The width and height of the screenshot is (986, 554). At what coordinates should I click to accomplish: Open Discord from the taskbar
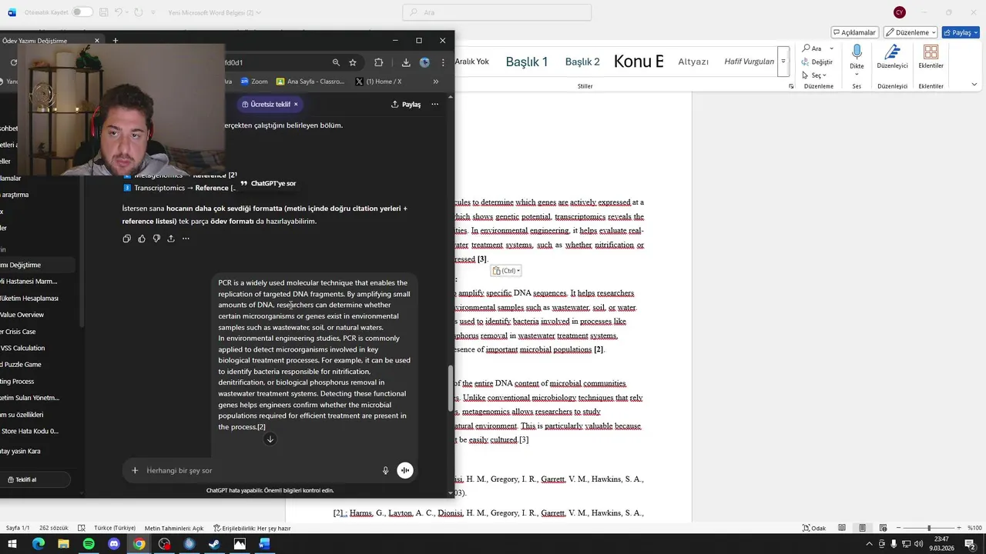[x=114, y=544]
